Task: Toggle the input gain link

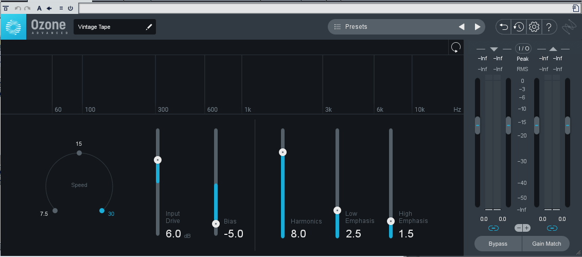Action: click(493, 228)
